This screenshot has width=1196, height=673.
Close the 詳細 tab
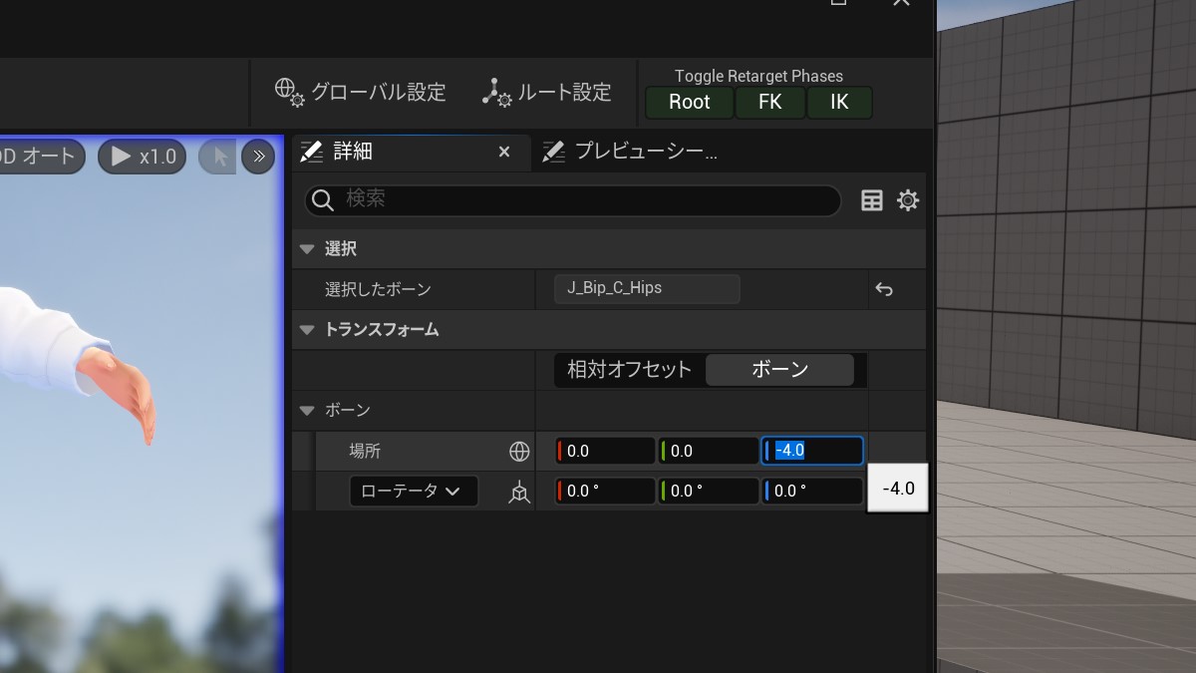pos(504,152)
